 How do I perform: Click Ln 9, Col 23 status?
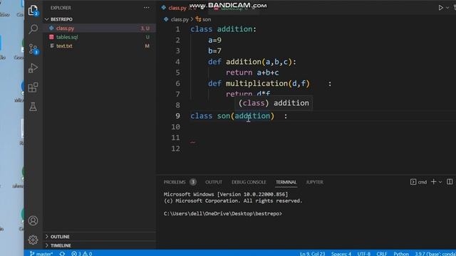[312, 254]
